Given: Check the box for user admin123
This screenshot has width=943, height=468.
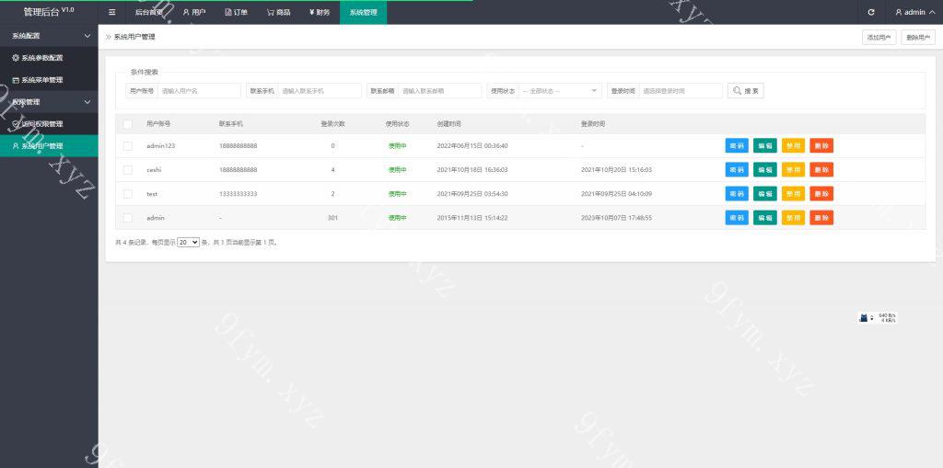Looking at the screenshot, I should [x=127, y=146].
